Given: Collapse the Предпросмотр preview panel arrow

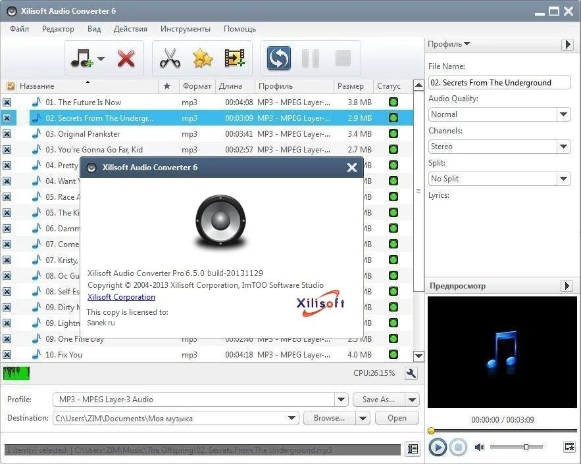Looking at the screenshot, I should coord(567,286).
